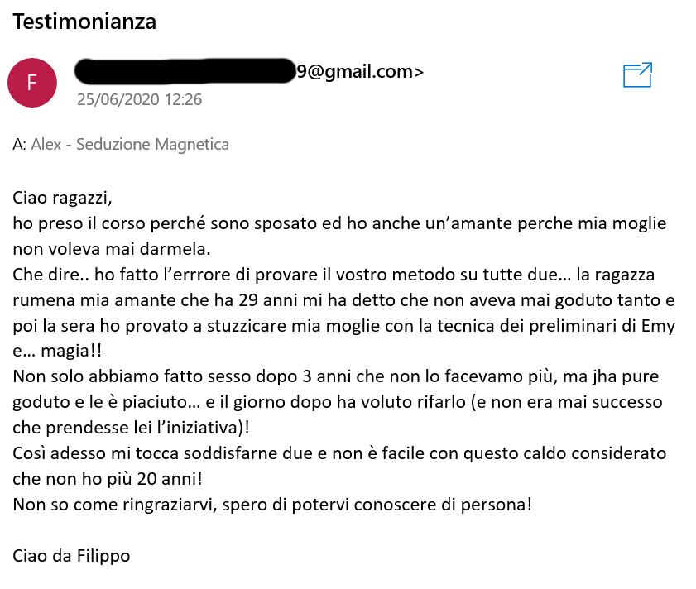The height and width of the screenshot is (589, 696).
Task: Click the 25/06/2020 12:26 timestamp
Action: (139, 99)
